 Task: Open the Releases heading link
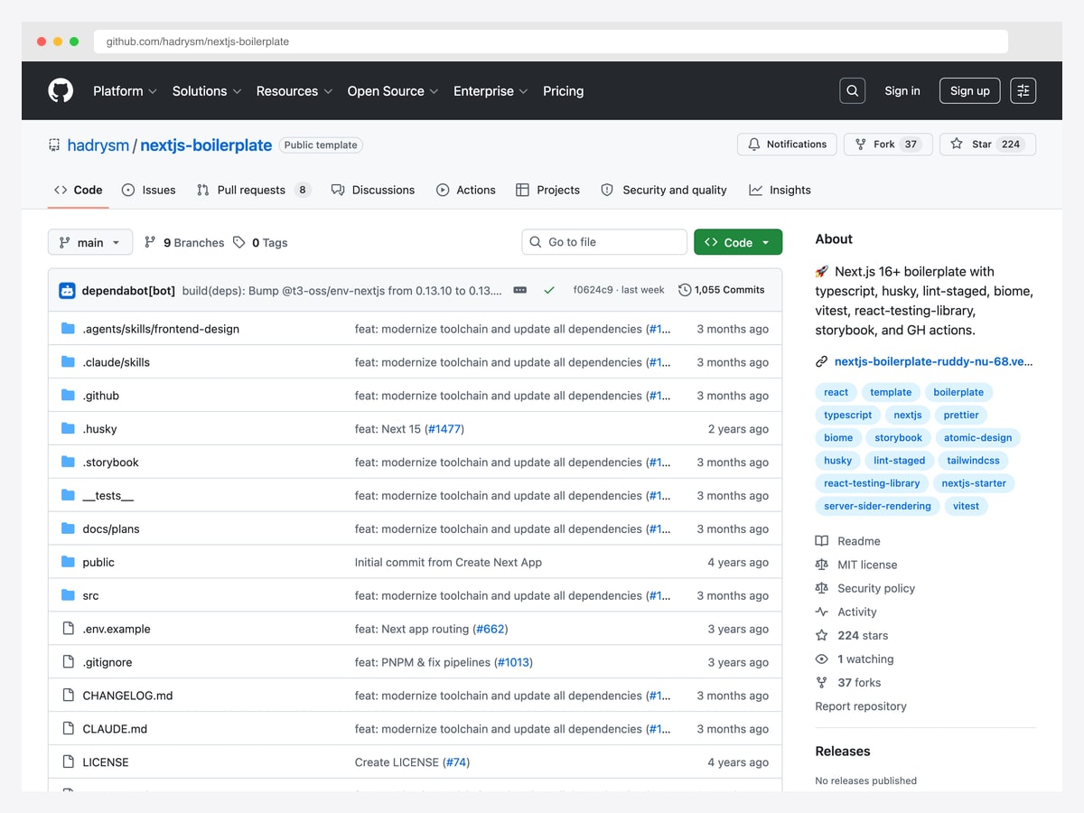843,752
